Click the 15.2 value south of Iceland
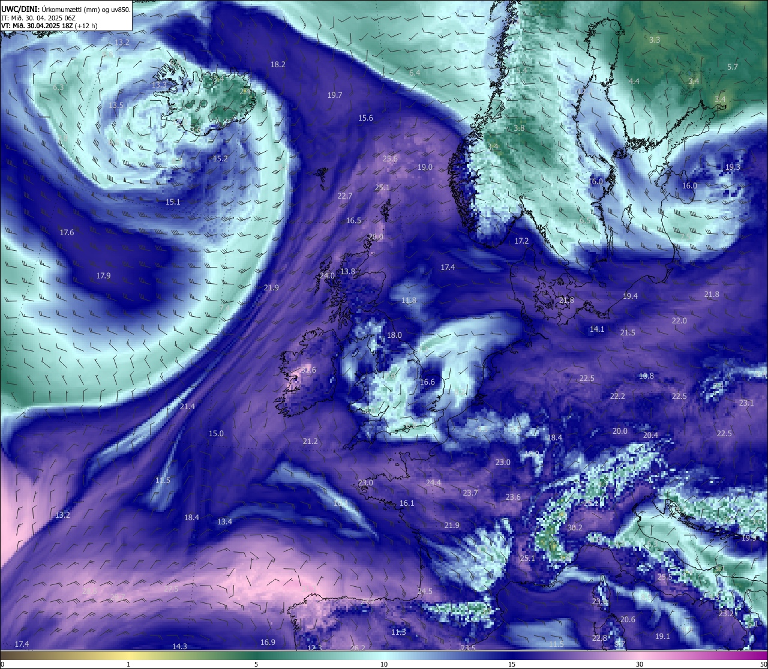 [x=220, y=158]
